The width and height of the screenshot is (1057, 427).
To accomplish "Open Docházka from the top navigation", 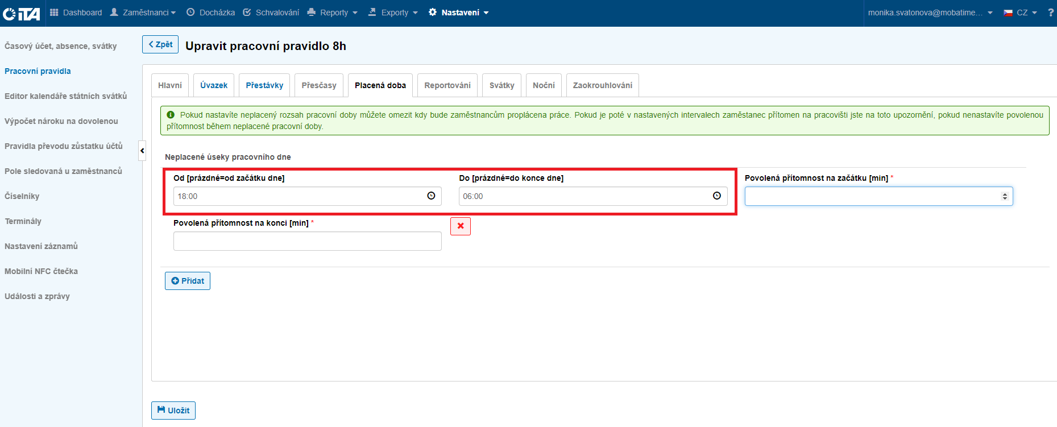I will pyautogui.click(x=210, y=13).
